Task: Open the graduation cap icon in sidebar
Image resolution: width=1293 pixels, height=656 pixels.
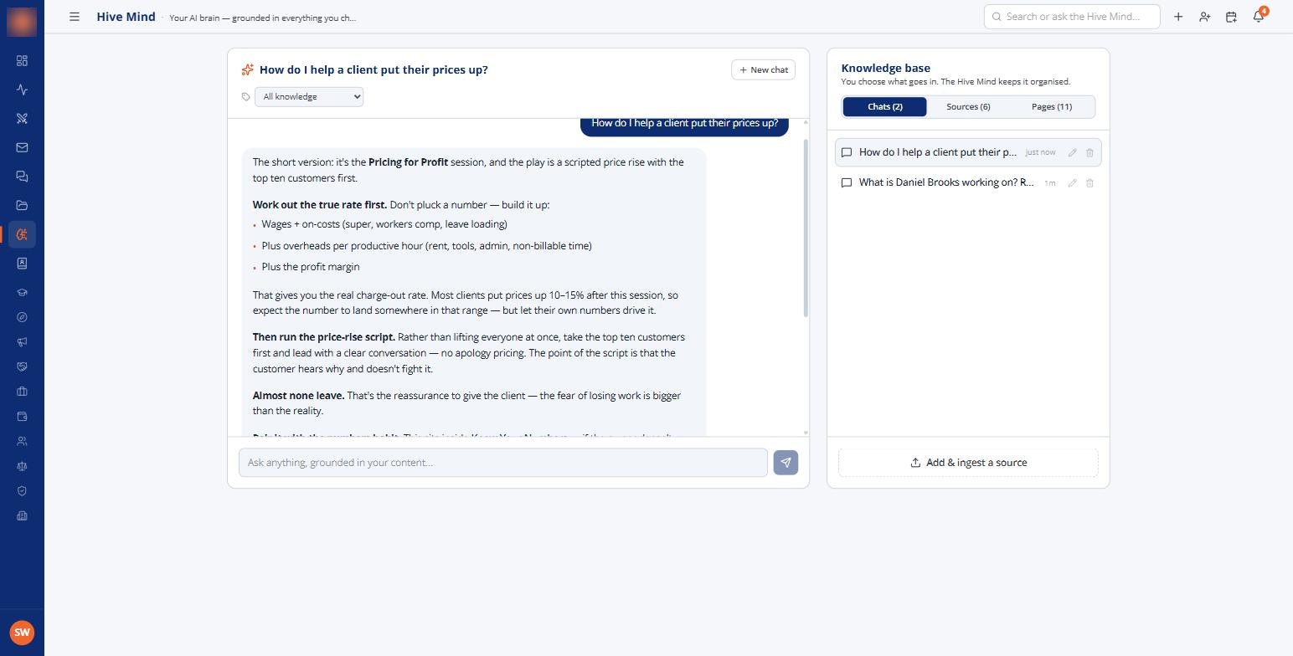Action: [x=22, y=293]
